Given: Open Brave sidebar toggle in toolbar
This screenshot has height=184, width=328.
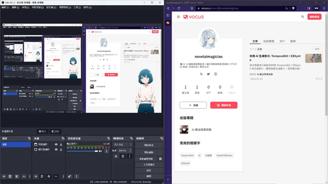Looking at the screenshot, I should (x=308, y=8).
